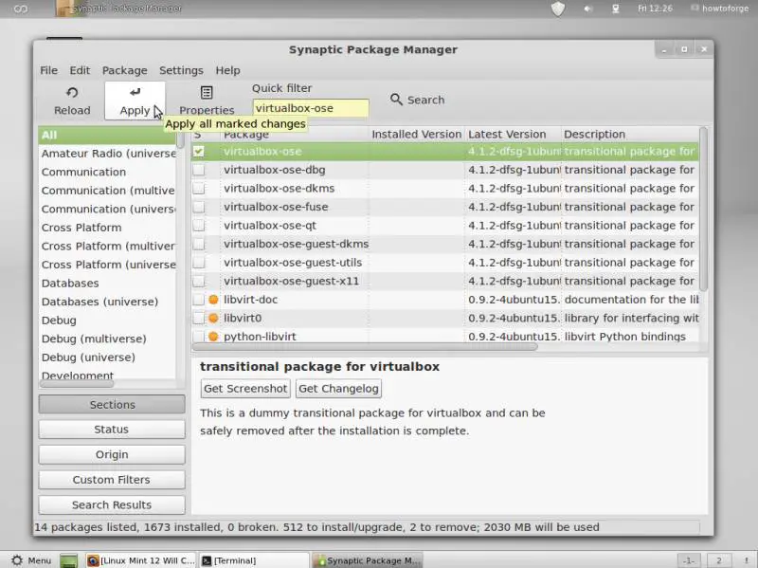Click the volume speaker icon in top panel
The width and height of the screenshot is (758, 568).
click(x=587, y=9)
